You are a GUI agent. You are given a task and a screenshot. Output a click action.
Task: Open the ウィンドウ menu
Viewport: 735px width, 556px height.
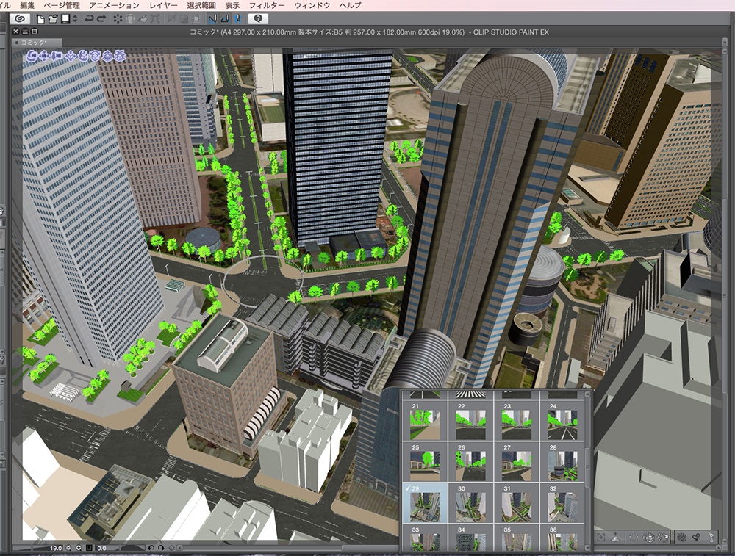(312, 5)
